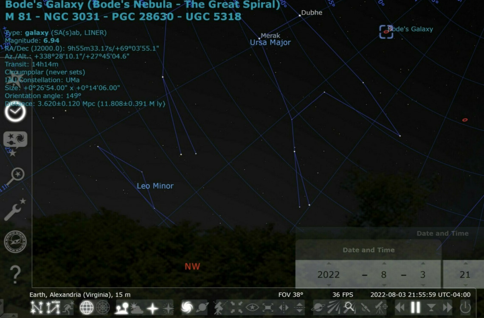
Task: Increment the hour 21 up arrow
Action: 465,263
